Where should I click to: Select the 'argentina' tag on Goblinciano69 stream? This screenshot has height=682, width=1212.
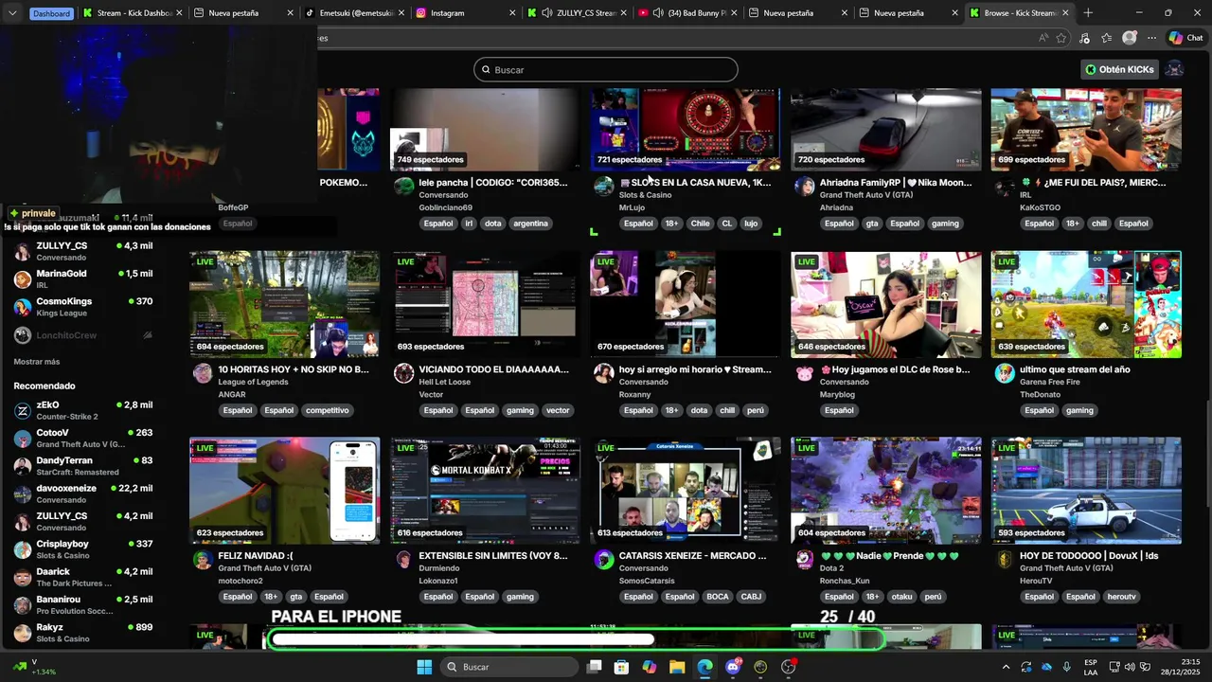coord(530,224)
